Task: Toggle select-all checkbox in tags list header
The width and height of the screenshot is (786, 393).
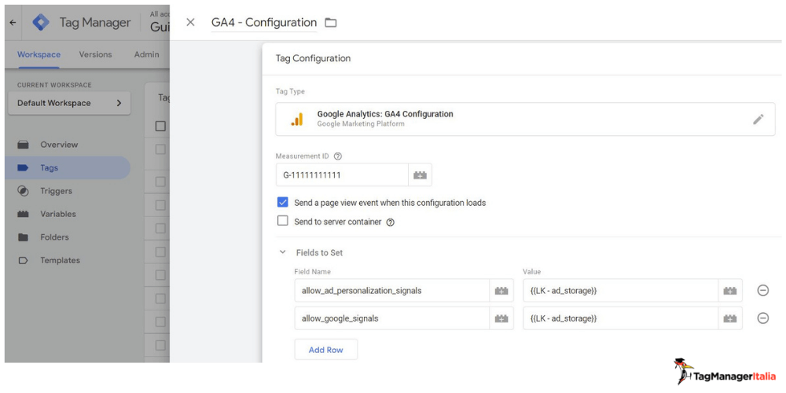Action: [160, 127]
